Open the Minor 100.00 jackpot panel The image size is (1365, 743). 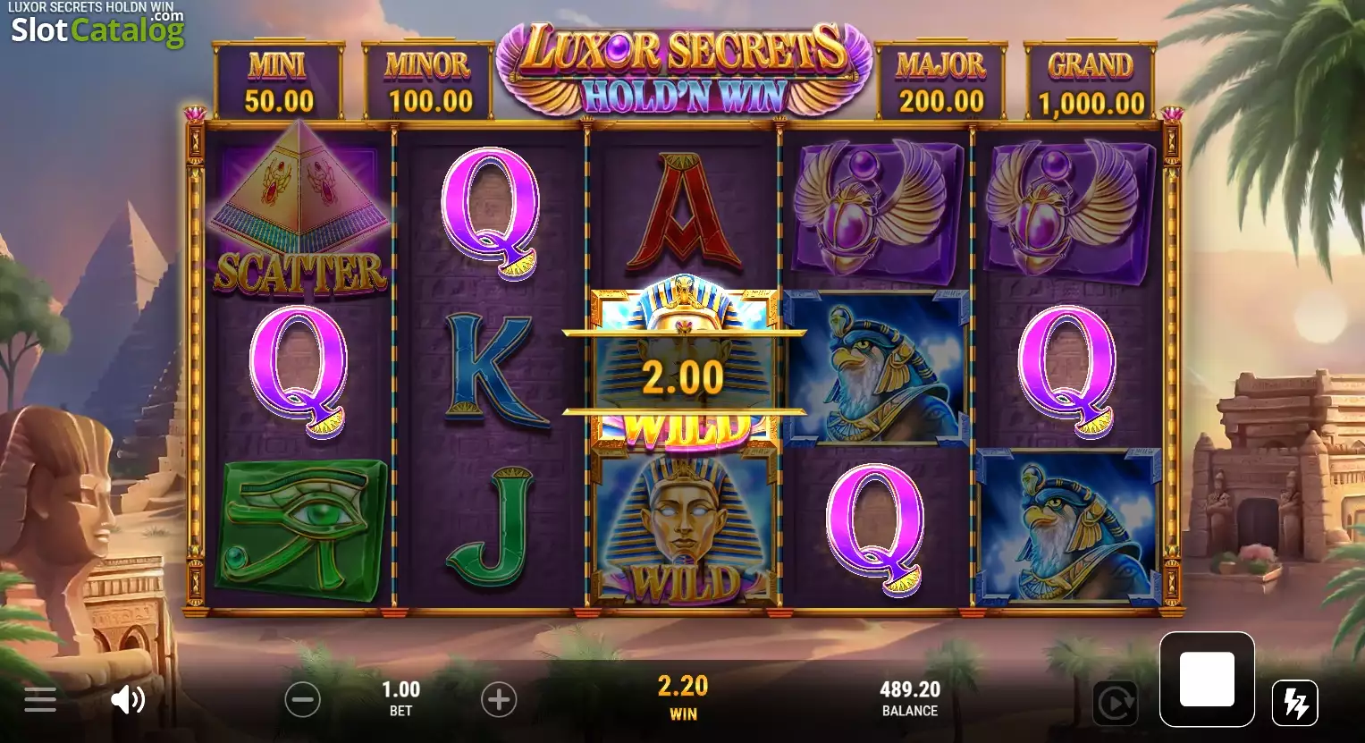point(429,81)
